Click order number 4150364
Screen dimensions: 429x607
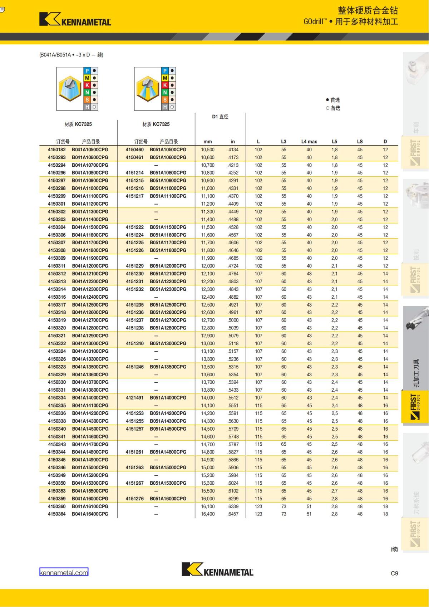56,514
